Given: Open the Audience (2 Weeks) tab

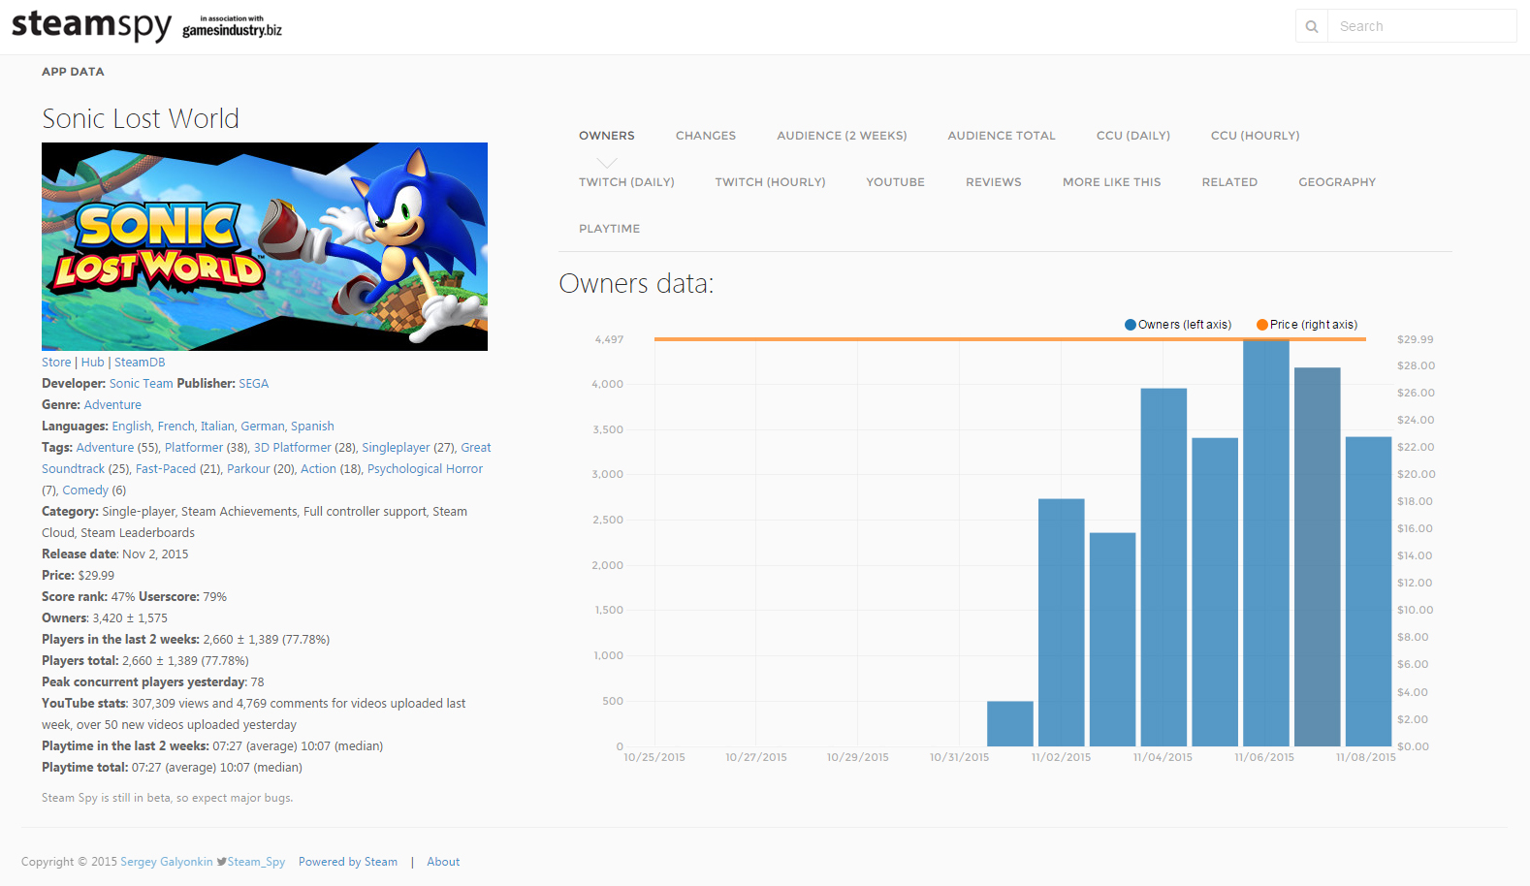Looking at the screenshot, I should [x=842, y=136].
